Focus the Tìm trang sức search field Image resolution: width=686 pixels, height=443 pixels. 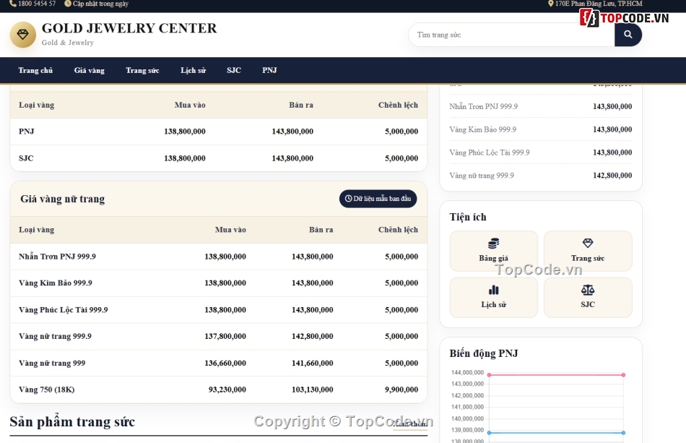tap(511, 35)
